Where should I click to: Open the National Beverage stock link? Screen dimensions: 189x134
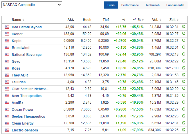pos(27,55)
